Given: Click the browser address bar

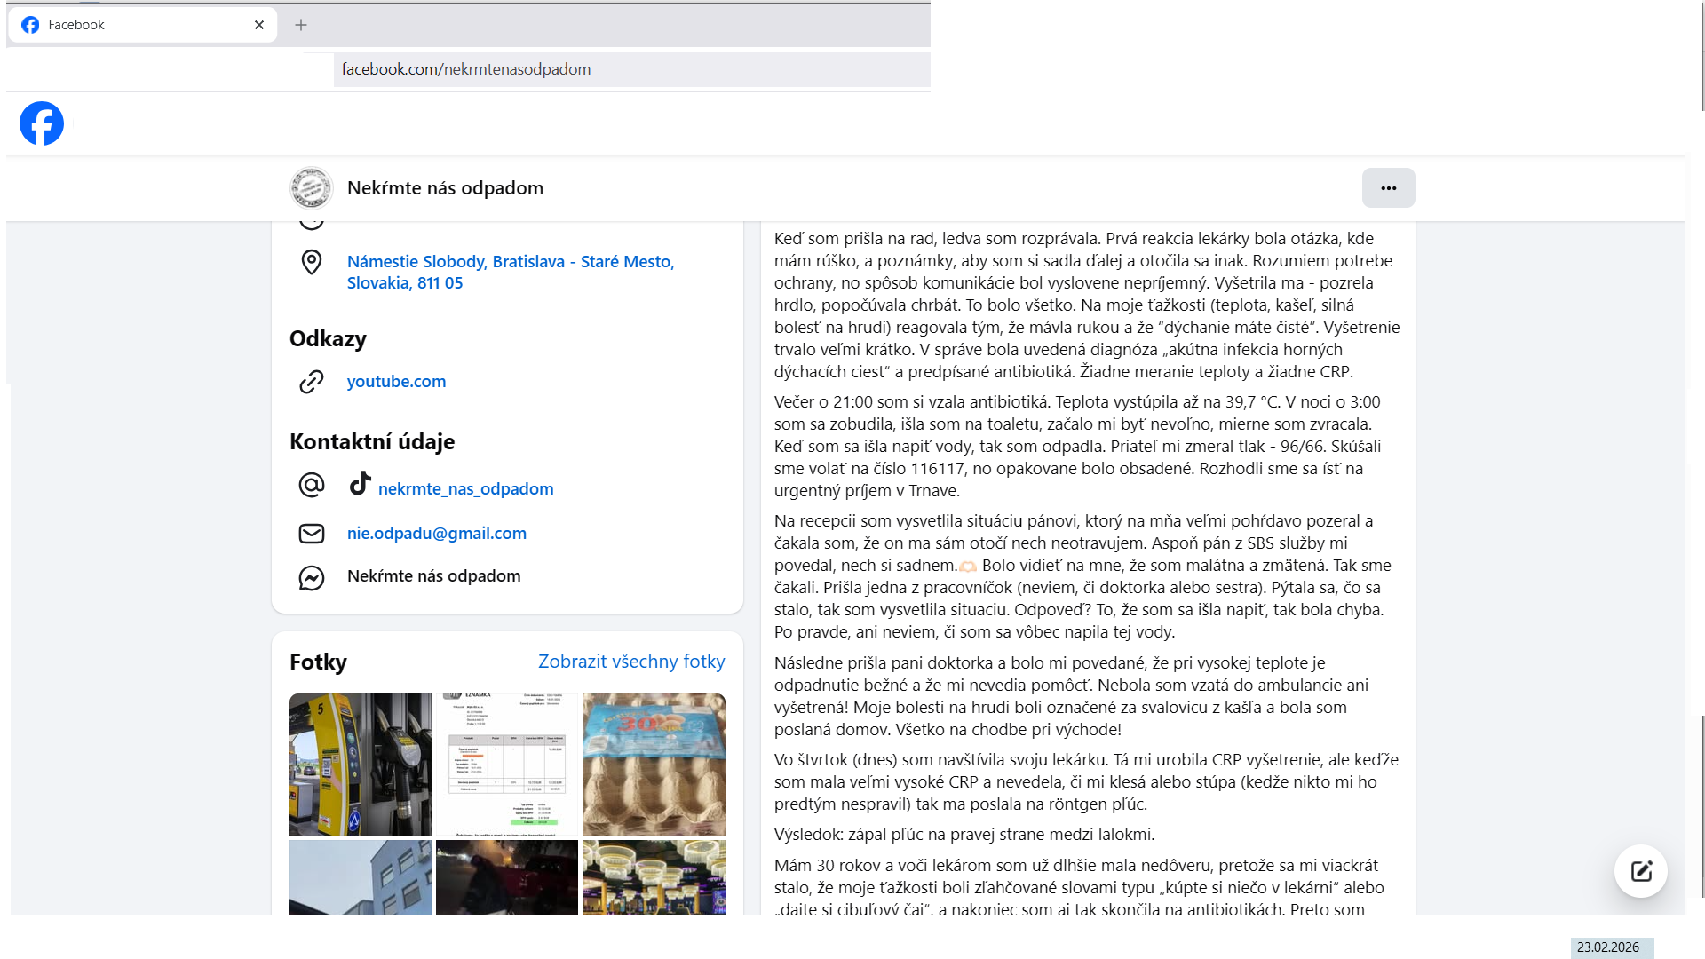Looking at the screenshot, I should point(630,69).
